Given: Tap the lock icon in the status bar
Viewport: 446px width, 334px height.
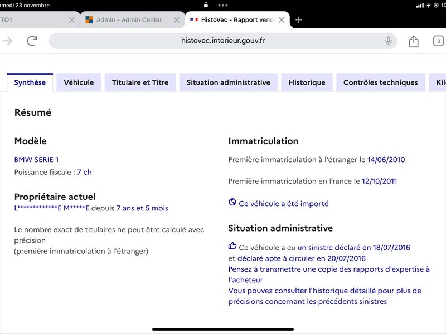Looking at the screenshot, I should pos(206,4).
